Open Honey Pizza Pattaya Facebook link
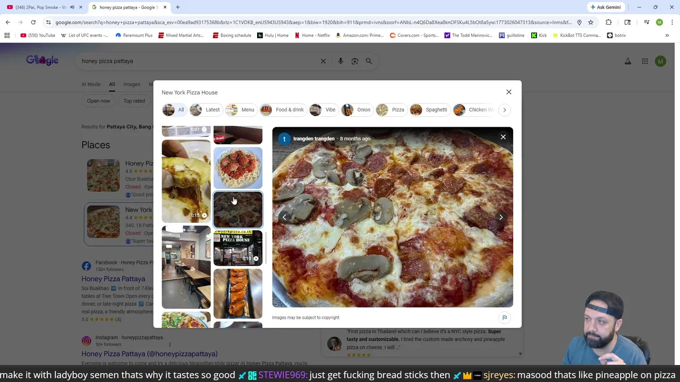Viewport: 680px width, 382px height. [x=113, y=279]
